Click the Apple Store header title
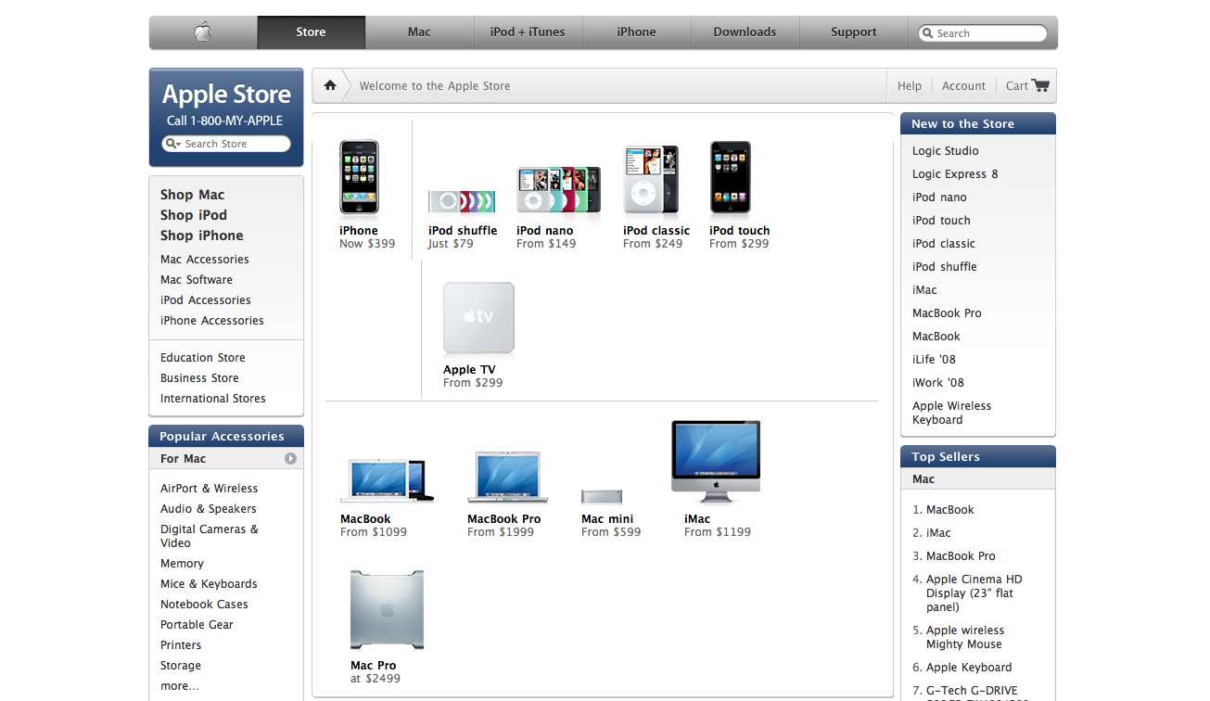 click(x=226, y=95)
